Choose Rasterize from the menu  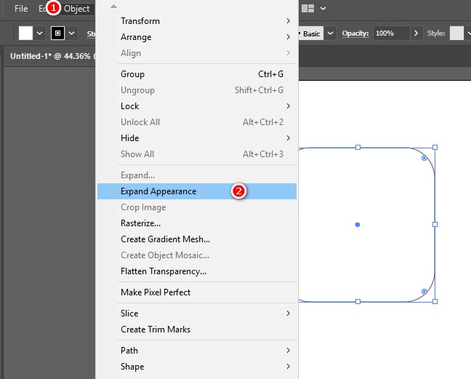click(140, 223)
